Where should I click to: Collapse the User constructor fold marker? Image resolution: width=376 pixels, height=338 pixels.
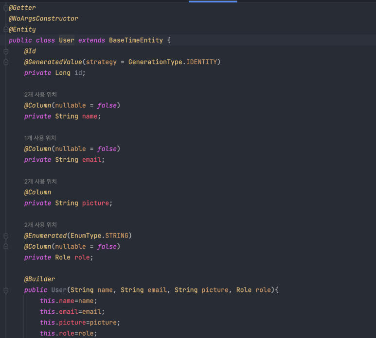coord(6,290)
